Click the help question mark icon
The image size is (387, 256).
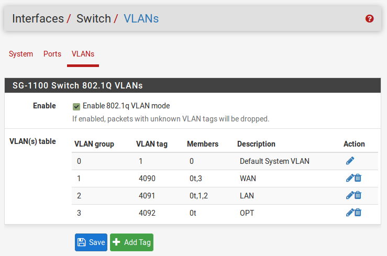[x=370, y=18]
